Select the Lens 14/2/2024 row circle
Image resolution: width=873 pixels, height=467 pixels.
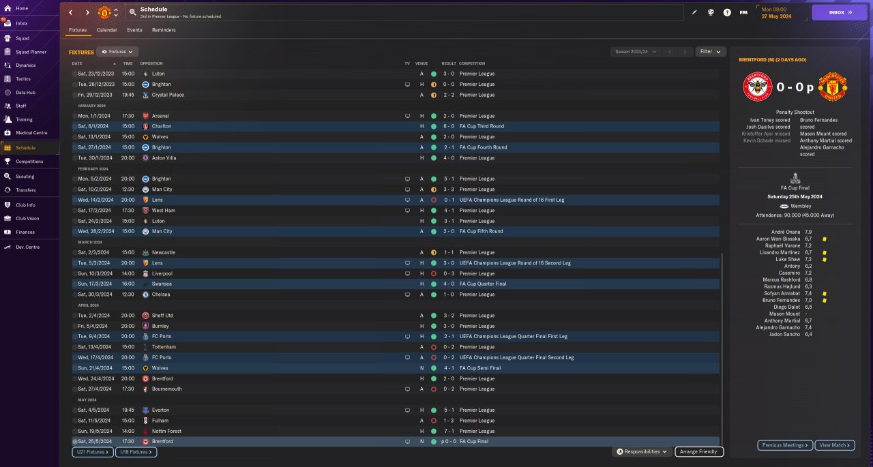click(75, 200)
